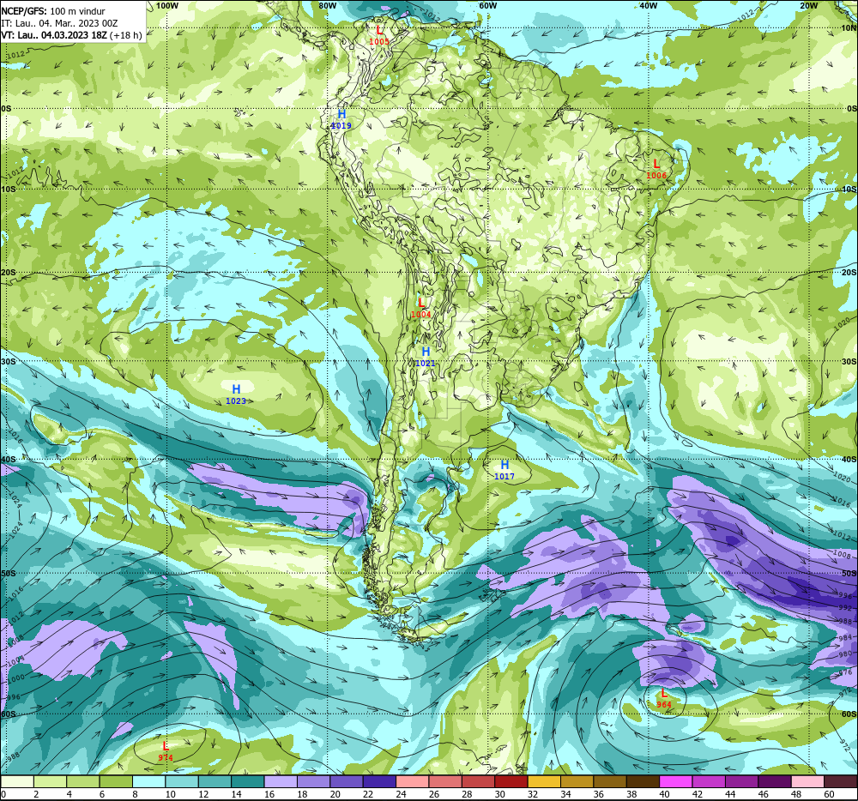The width and height of the screenshot is (858, 801).
Task: Click the 'NCEP/GFS: 100 m vindur' title text
Action: (53, 11)
